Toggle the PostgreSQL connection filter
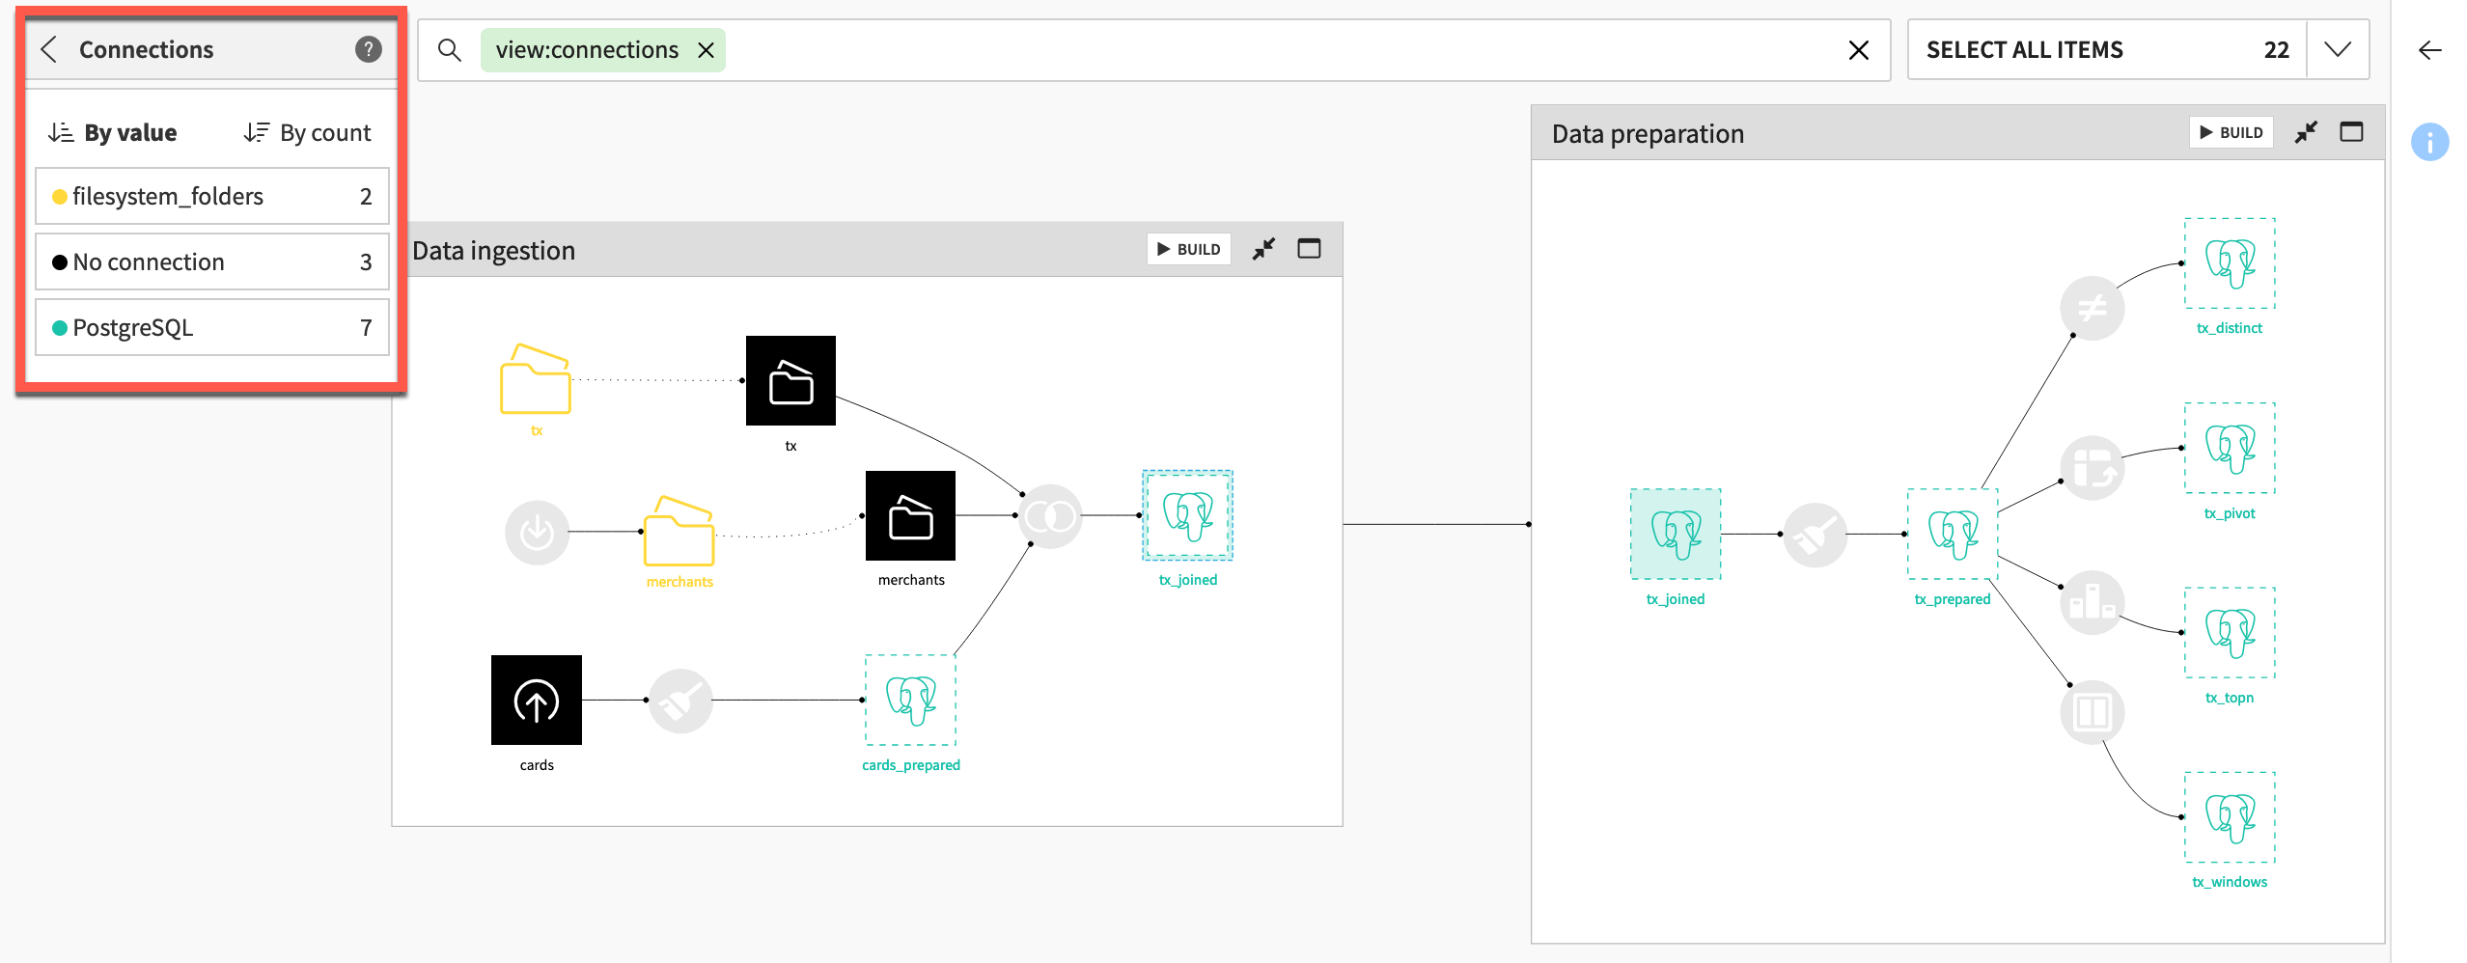2467x963 pixels. [x=211, y=327]
